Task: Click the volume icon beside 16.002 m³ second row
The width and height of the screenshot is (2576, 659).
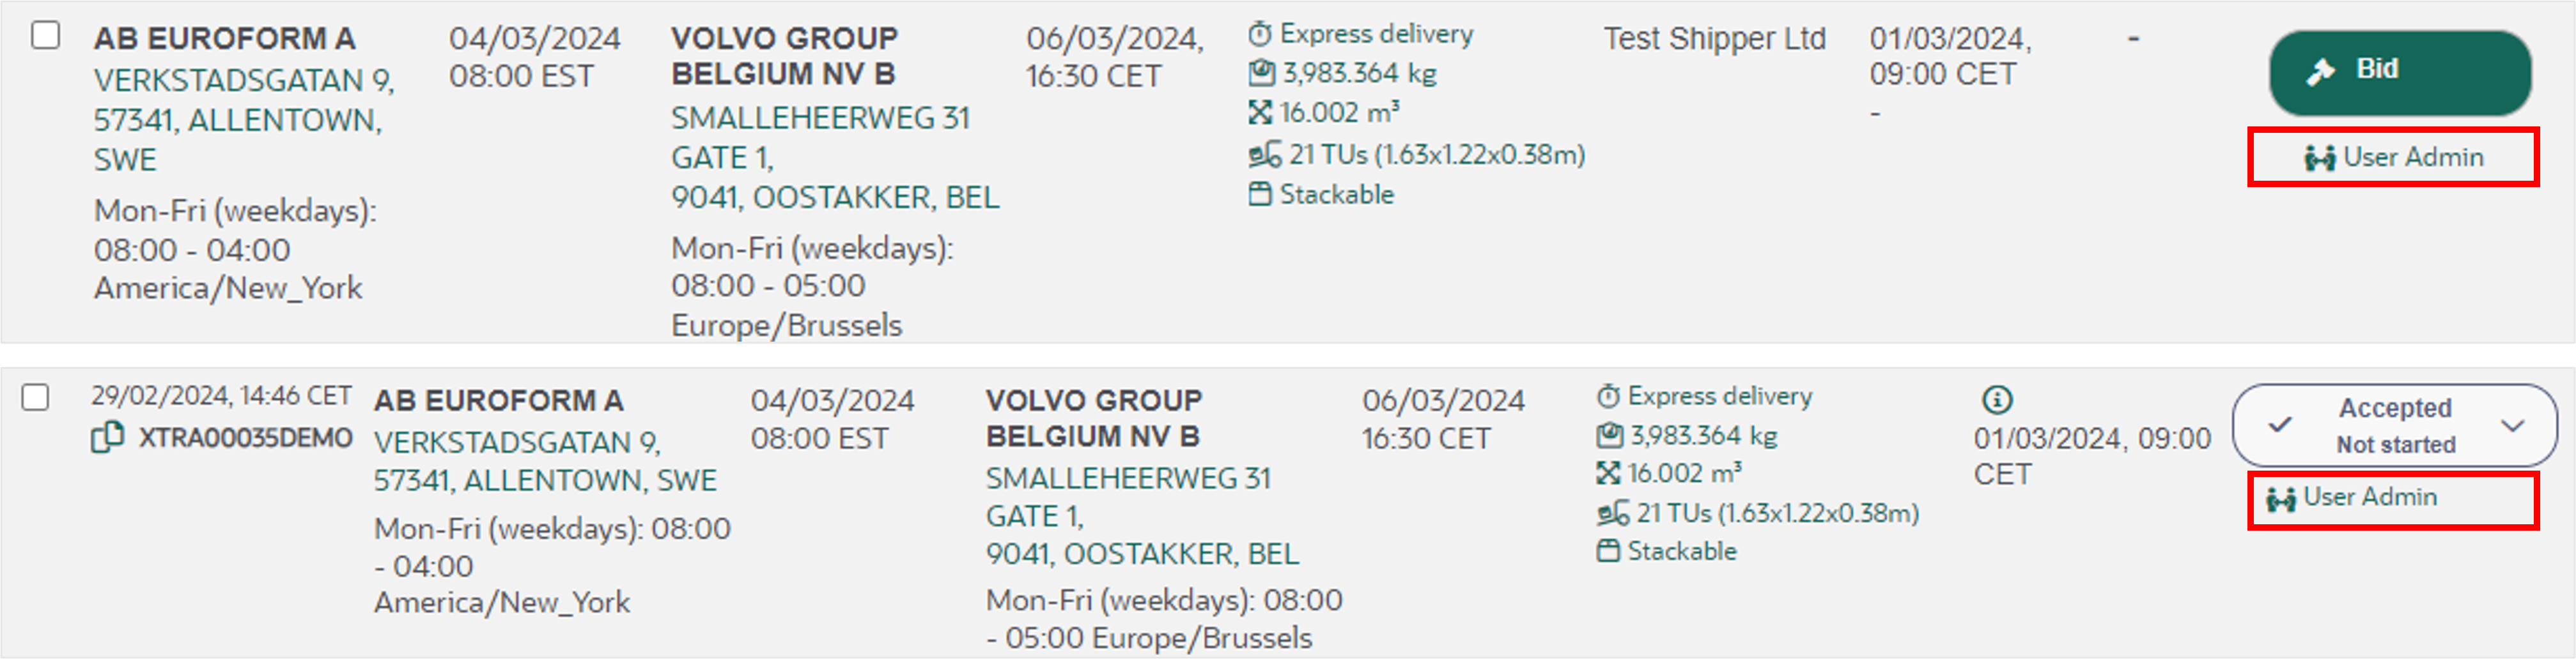Action: 1608,473
